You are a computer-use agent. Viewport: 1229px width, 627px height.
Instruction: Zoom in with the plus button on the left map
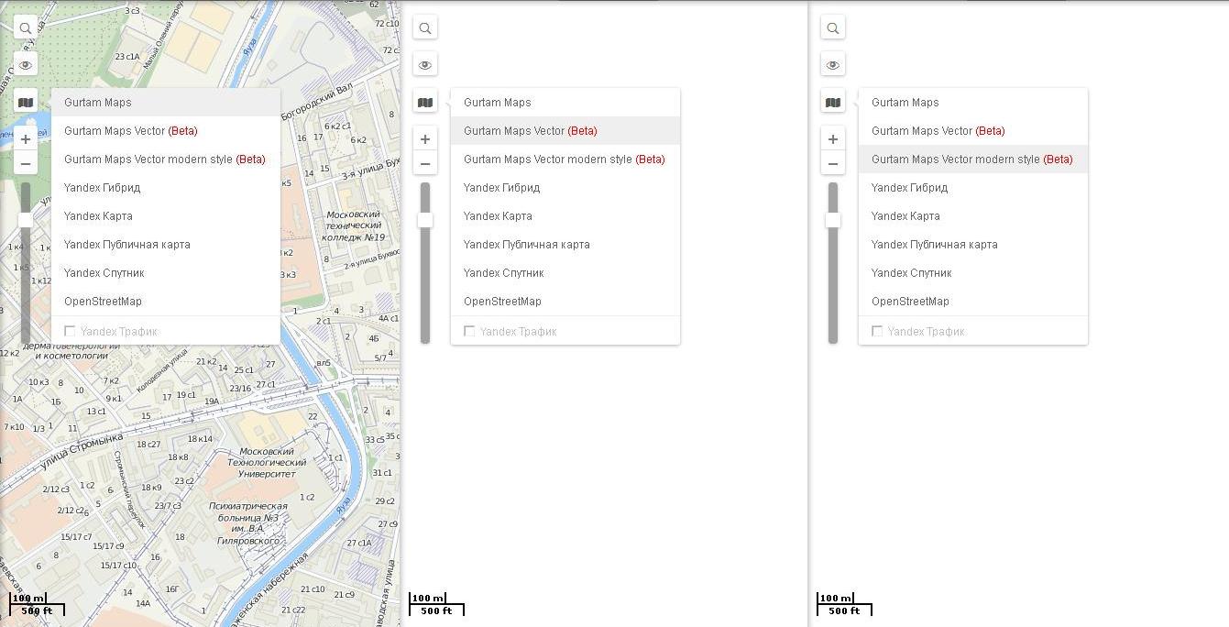point(26,139)
